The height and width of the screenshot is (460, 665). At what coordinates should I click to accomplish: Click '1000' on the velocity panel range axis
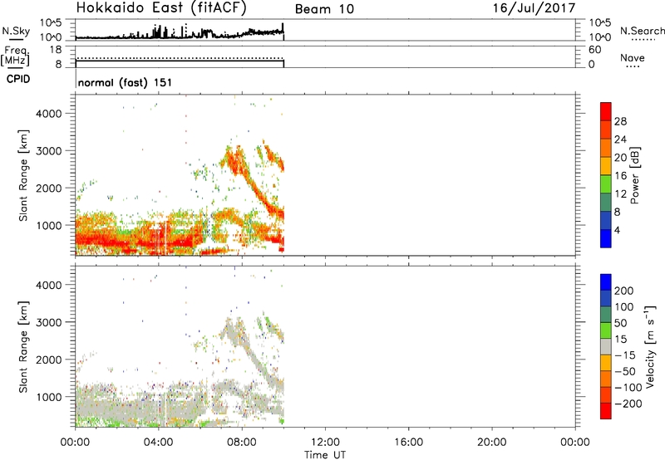(48, 397)
